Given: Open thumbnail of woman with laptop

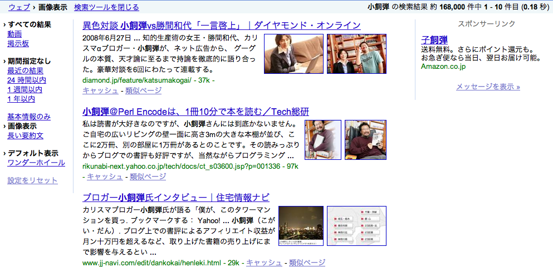Looking at the screenshot, I should coord(293,54).
